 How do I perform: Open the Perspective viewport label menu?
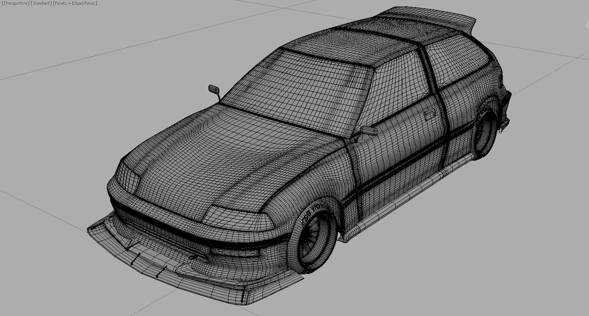click(16, 3)
